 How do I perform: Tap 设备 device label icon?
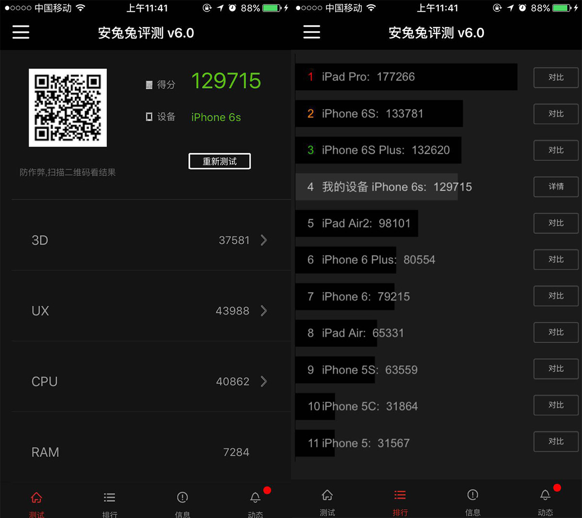tap(149, 117)
